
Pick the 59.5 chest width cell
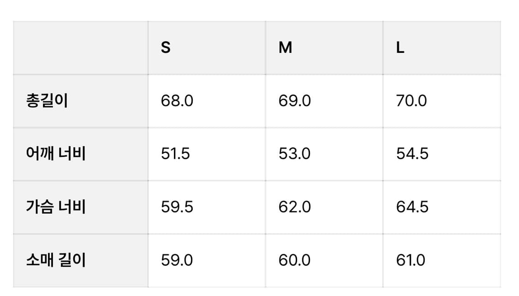tap(207, 208)
